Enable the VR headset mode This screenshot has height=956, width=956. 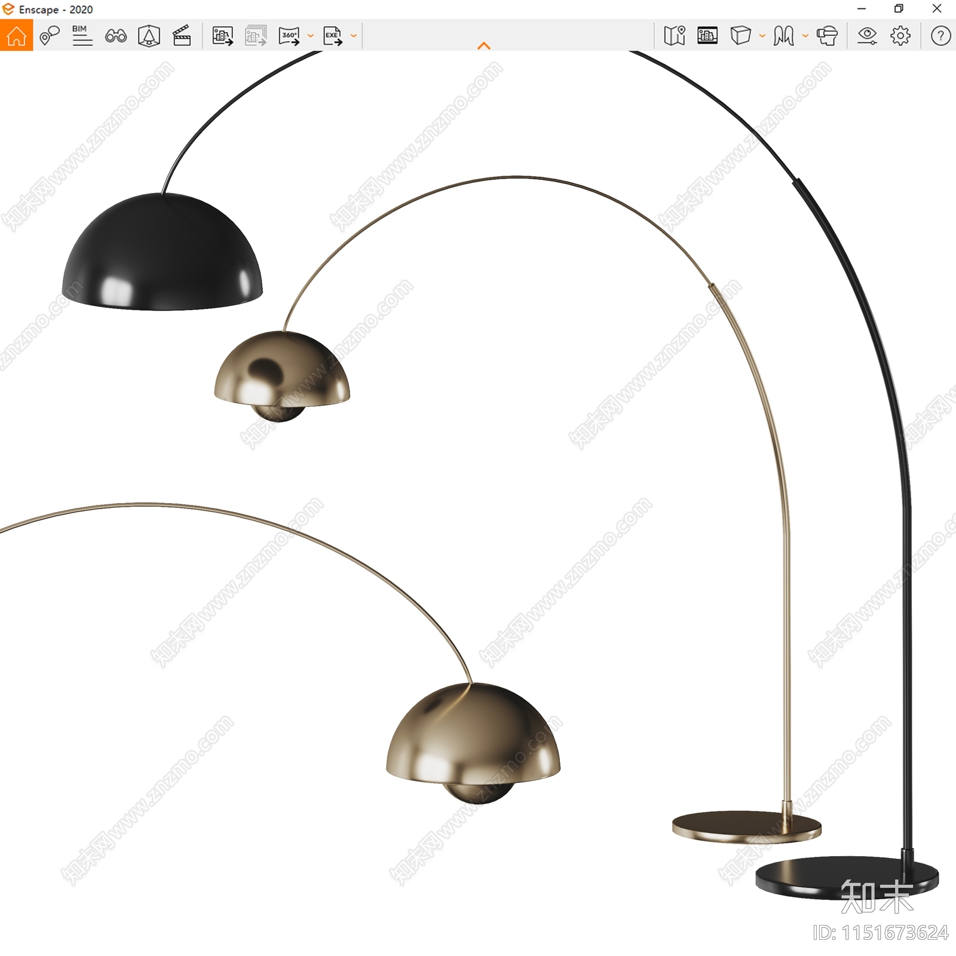(x=828, y=36)
